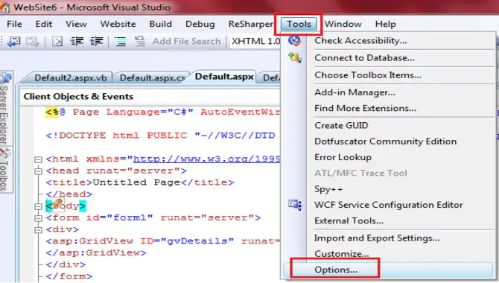Screen dimensions: 499x283
Task: Open the Build menu
Action: click(160, 24)
